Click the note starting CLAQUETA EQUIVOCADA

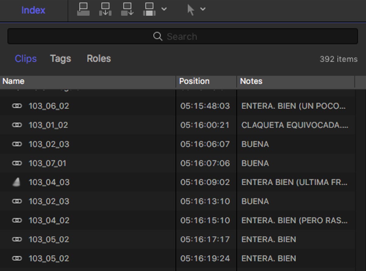(295, 125)
